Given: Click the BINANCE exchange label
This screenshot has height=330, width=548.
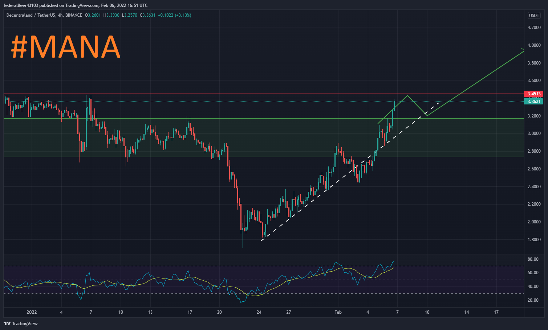Looking at the screenshot, I should point(74,15).
